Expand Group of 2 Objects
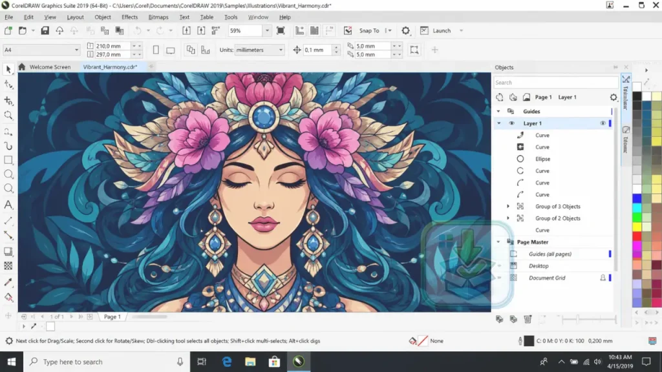Image resolution: width=662 pixels, height=372 pixels. 508,218
